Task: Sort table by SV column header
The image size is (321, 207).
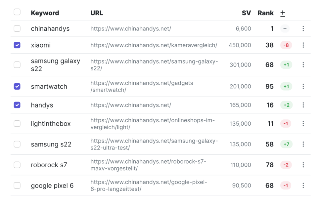Action: pos(246,13)
